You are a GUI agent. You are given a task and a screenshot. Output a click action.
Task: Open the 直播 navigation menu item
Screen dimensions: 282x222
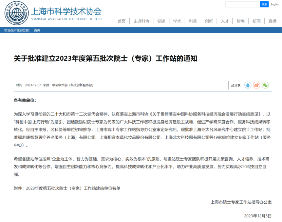pyautogui.click(x=272, y=21)
